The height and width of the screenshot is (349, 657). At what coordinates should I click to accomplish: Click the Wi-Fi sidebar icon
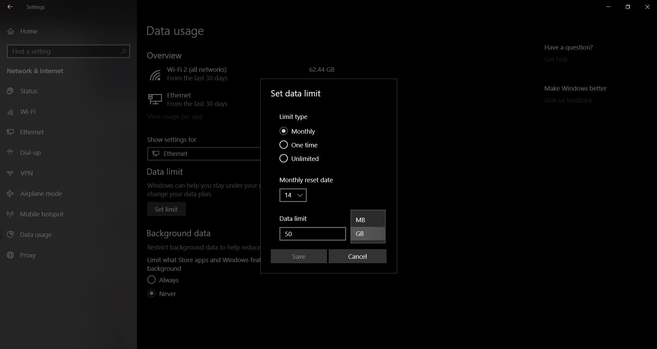point(10,112)
